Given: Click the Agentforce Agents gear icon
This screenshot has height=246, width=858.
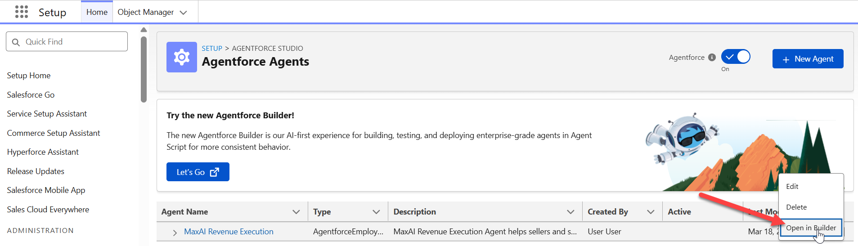Looking at the screenshot, I should [x=182, y=57].
